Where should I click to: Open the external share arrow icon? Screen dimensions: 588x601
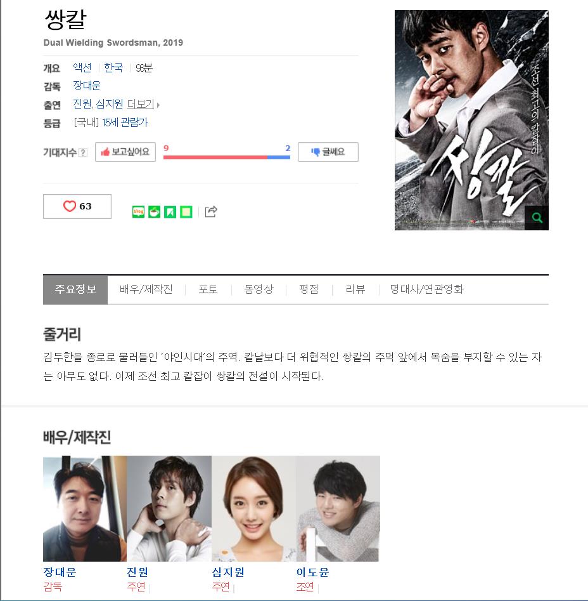211,211
